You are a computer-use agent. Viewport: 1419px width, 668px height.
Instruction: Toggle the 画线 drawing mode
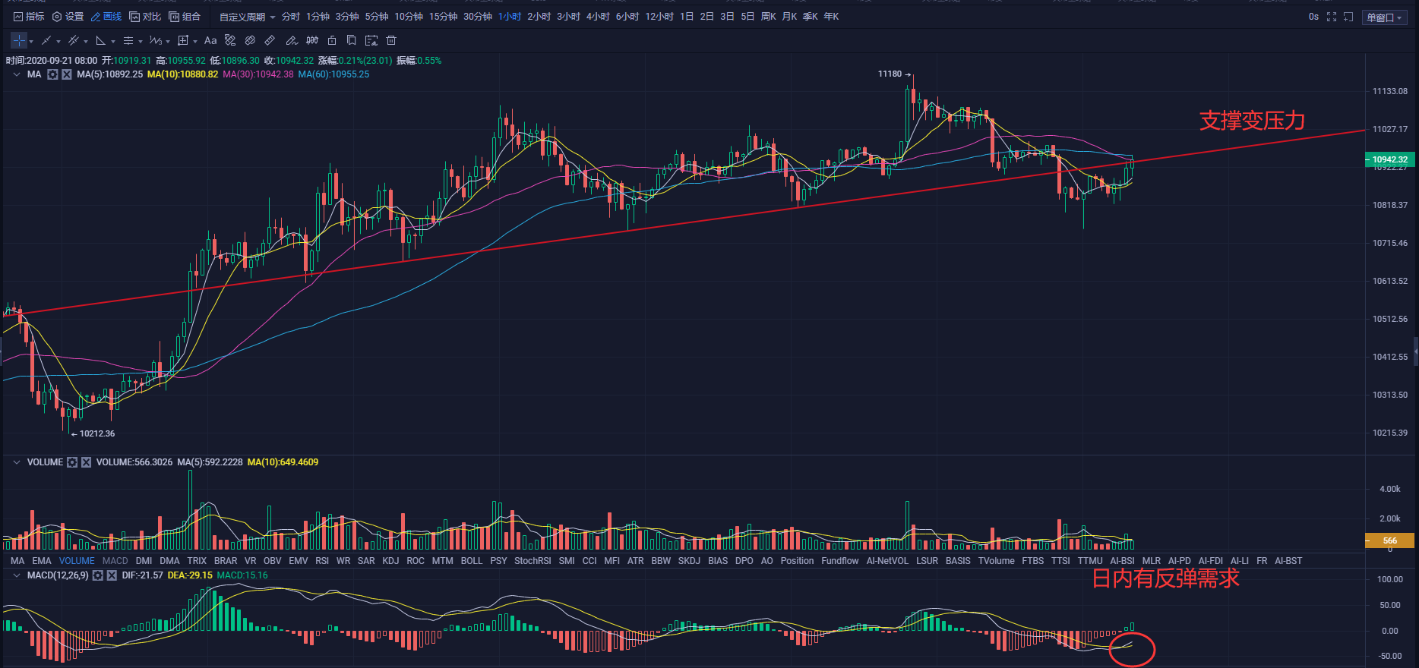click(x=106, y=17)
